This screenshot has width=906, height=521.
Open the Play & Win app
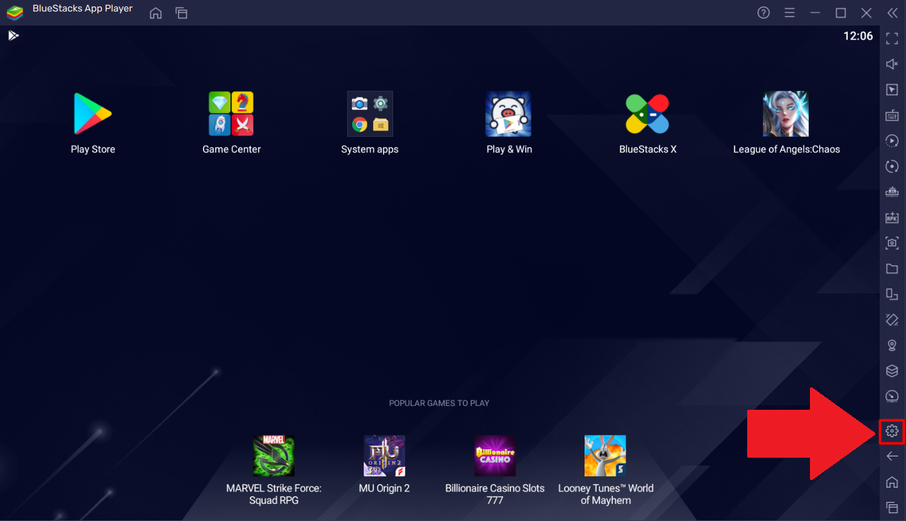[508, 114]
